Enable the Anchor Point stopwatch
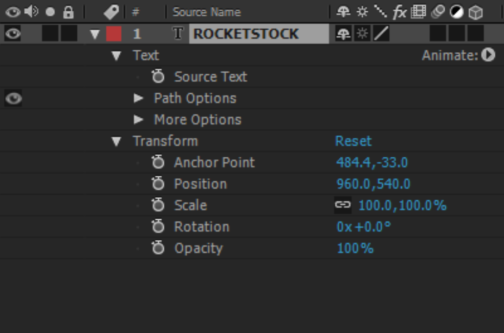504x333 pixels. 158,162
